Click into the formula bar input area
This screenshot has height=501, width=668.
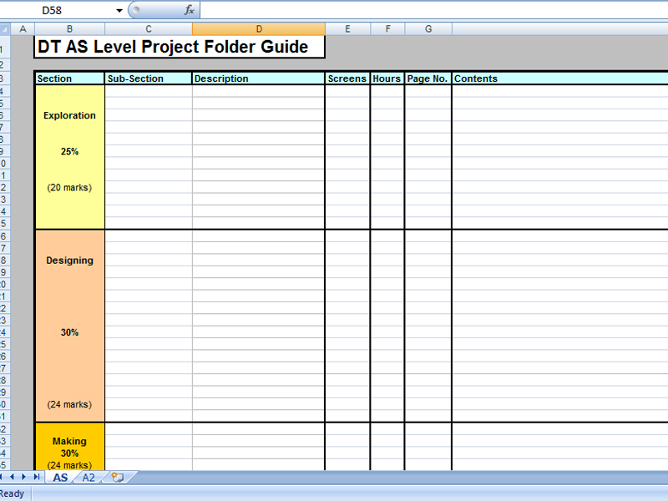click(x=433, y=10)
